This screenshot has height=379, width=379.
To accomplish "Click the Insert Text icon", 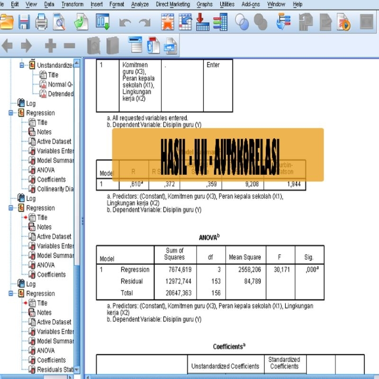I will pyautogui.click(x=171, y=46).
